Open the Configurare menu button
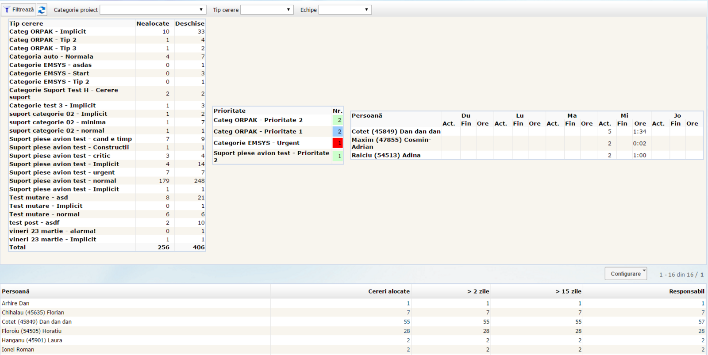The image size is (708, 355). pos(626,274)
